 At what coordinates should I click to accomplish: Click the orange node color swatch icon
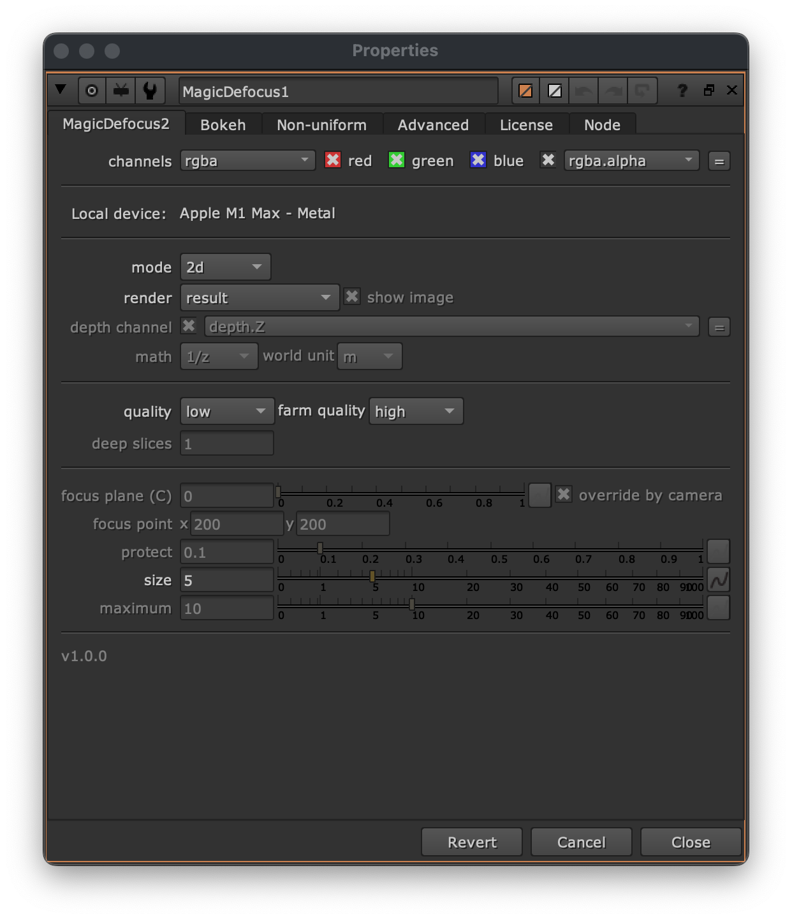[525, 91]
